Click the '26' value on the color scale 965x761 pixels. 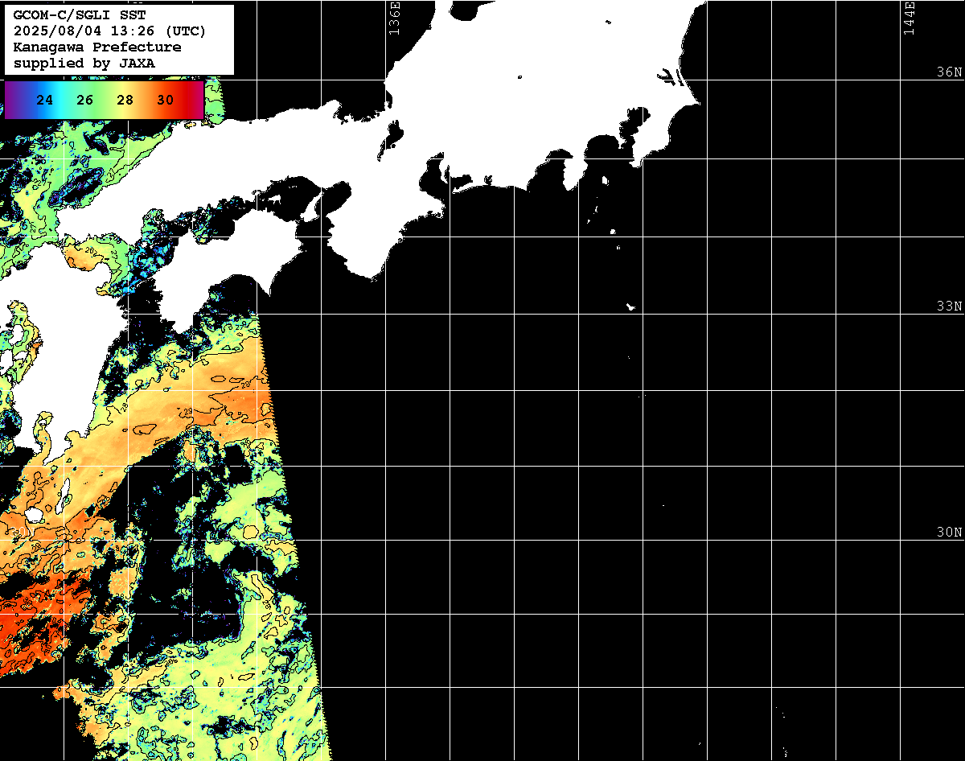coord(85,101)
